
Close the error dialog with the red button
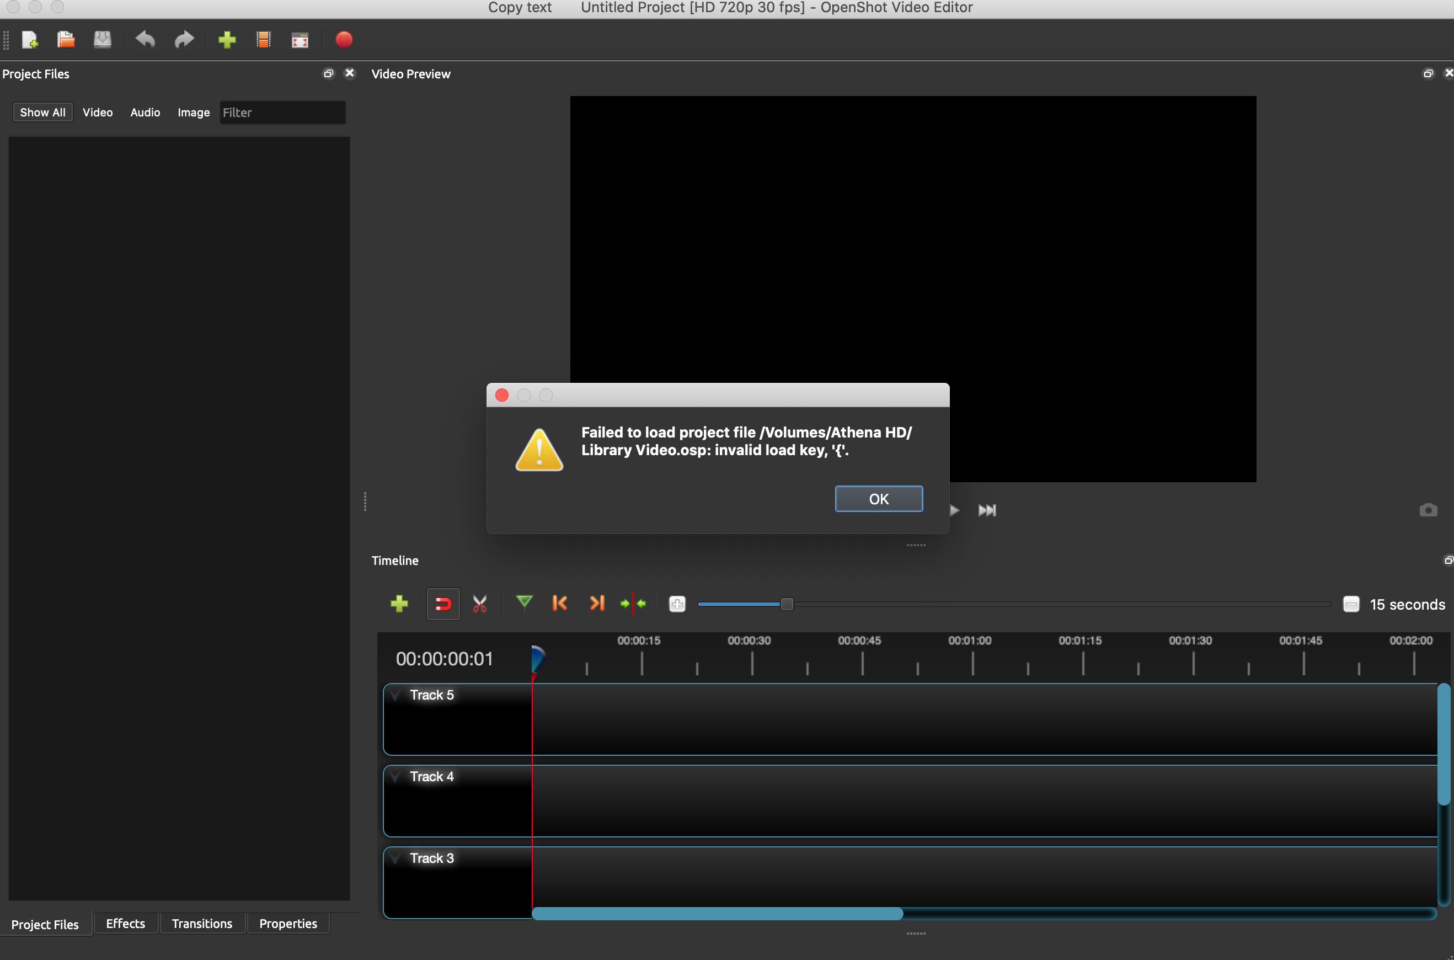point(502,395)
